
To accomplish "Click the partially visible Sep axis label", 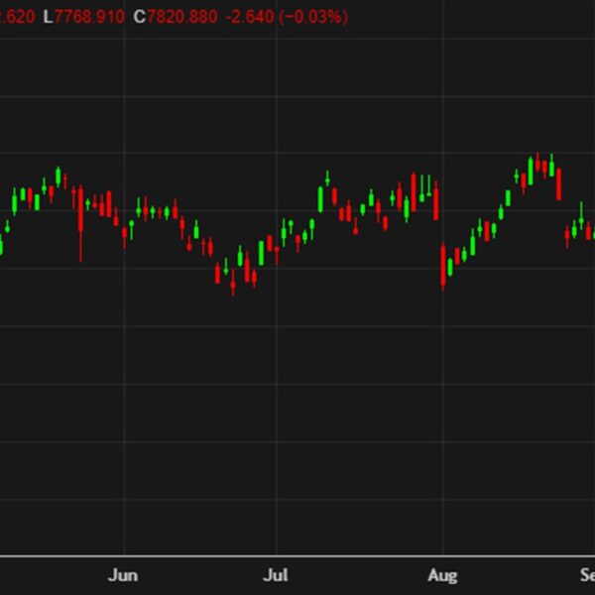I will click(586, 575).
